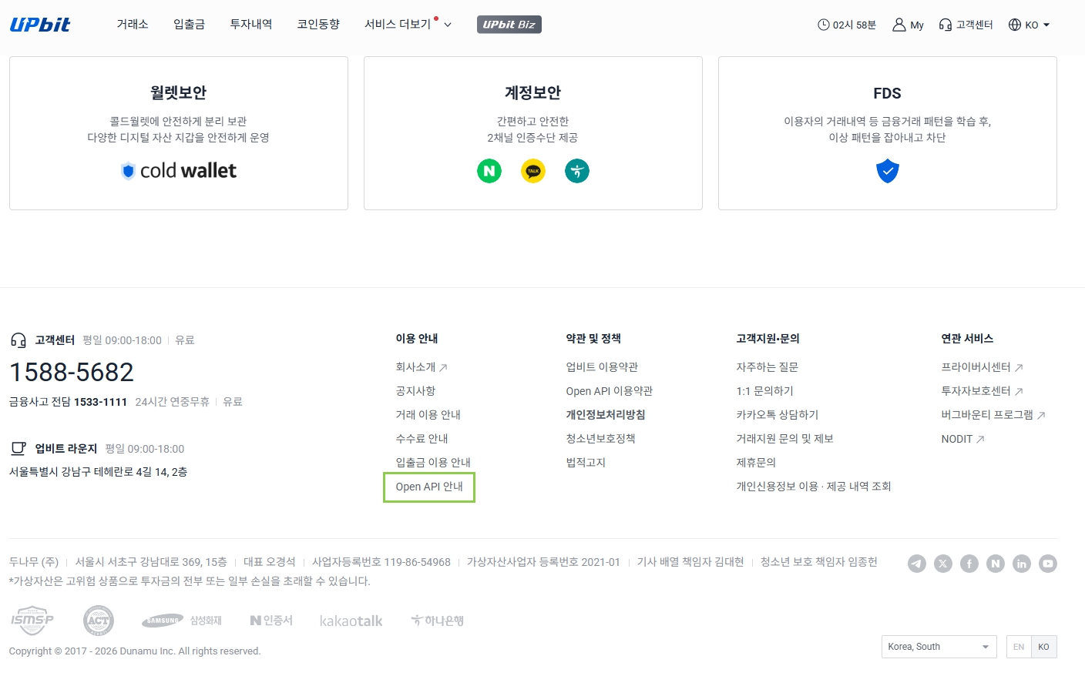Open the Open API 안내 link
This screenshot has width=1085, height=676.
[429, 487]
